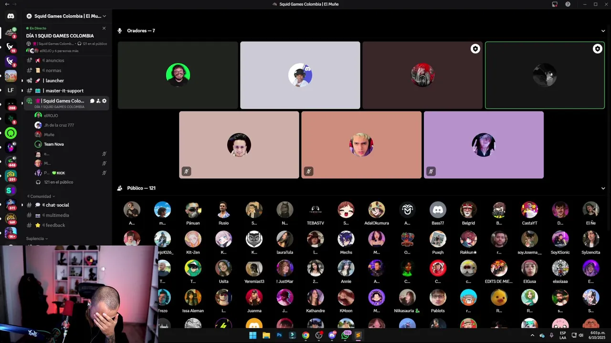
Task: Toggle moderator badge on third speaker tile
Action: (x=475, y=49)
